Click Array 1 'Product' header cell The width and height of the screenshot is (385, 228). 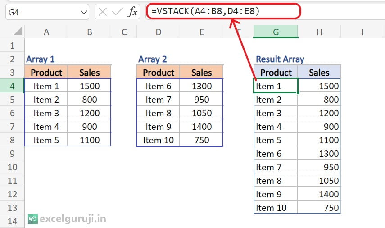46,73
